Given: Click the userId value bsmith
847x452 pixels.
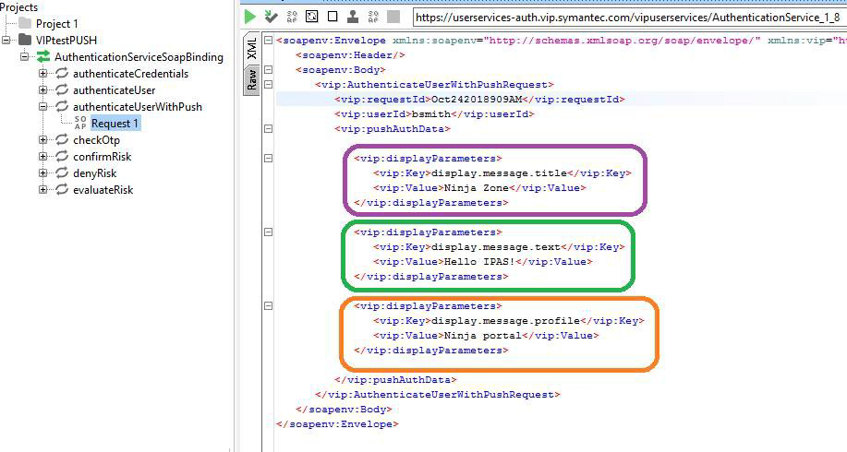Looking at the screenshot, I should 431,114.
